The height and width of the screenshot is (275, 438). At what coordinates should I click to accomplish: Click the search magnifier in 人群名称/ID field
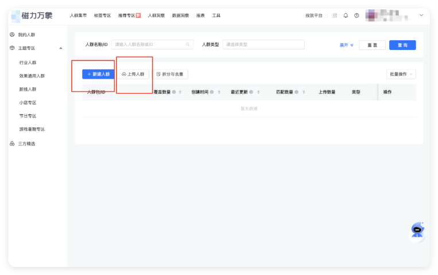click(x=188, y=44)
